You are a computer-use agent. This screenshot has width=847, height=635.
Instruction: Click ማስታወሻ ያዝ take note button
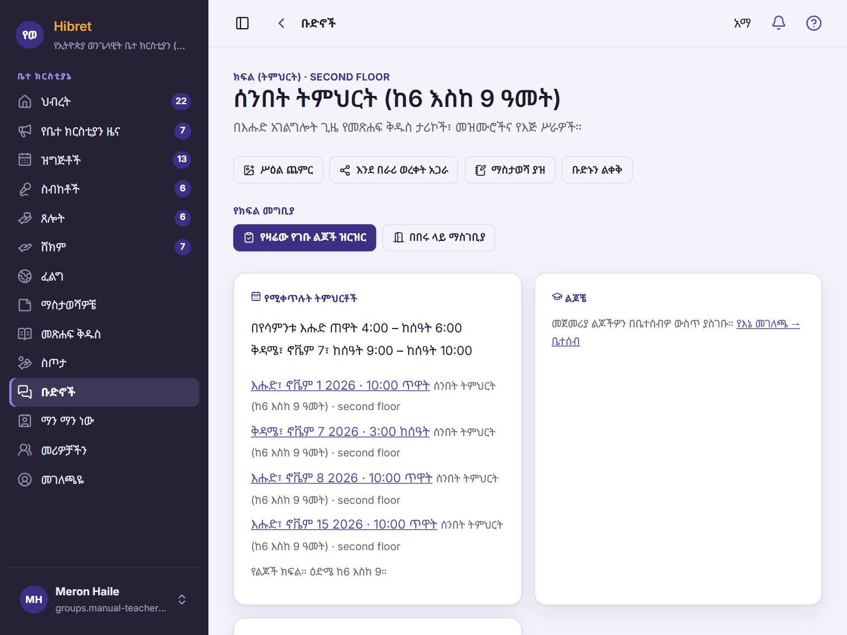[x=510, y=170]
